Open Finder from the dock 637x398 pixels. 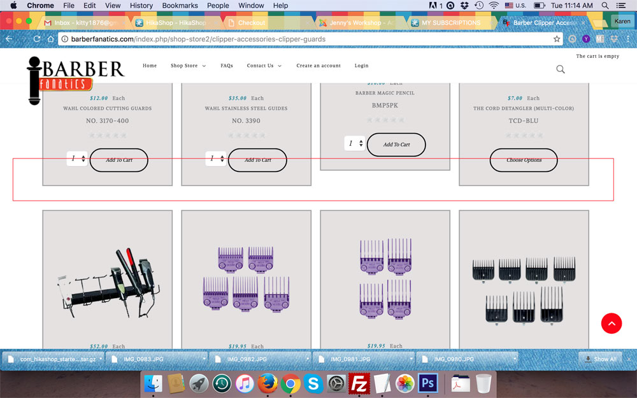pos(153,383)
